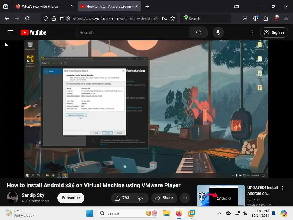Open VMware app from taskbar
The height and width of the screenshot is (220, 293).
(x=191, y=213)
